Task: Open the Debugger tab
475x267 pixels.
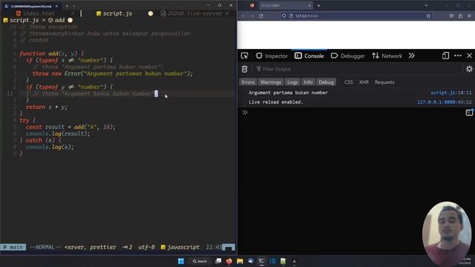Action: point(348,56)
